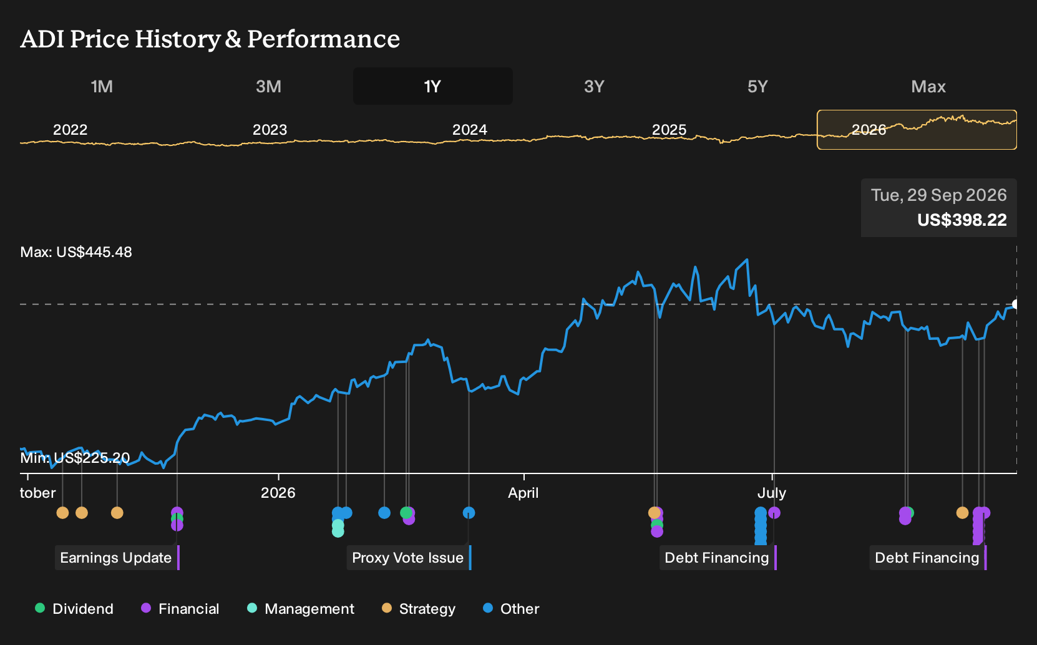
Task: Click the teal Management event dot after 2026
Action: tap(338, 531)
